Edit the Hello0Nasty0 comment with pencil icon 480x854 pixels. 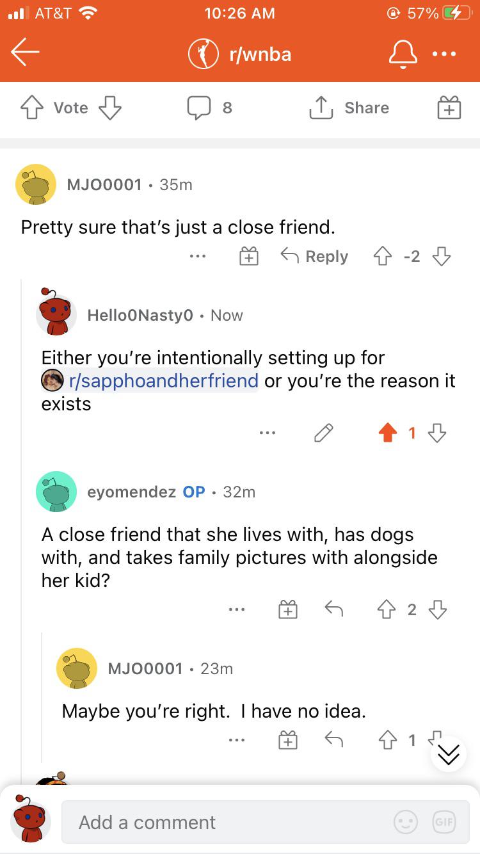point(324,433)
